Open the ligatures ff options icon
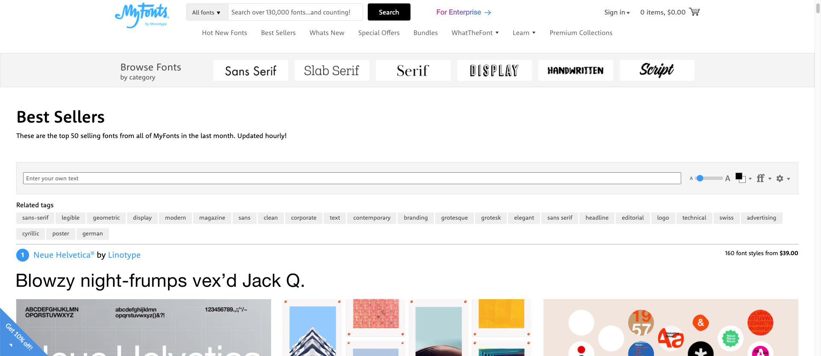This screenshot has height=356, width=821. (x=760, y=179)
